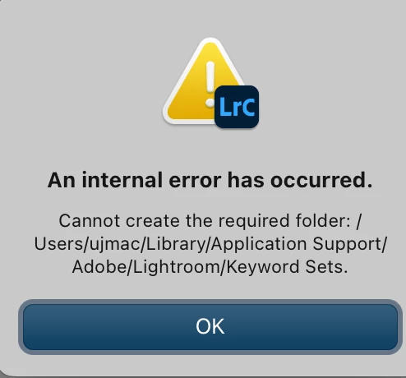Click the words 'Keyword Sets' in the path
This screenshot has height=378, width=406.
[285, 267]
